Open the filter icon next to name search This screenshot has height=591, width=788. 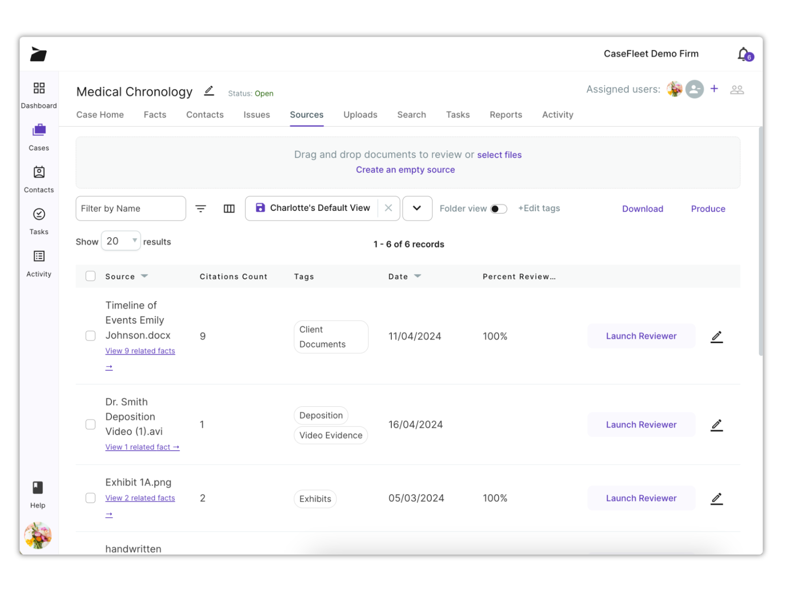[x=201, y=208]
